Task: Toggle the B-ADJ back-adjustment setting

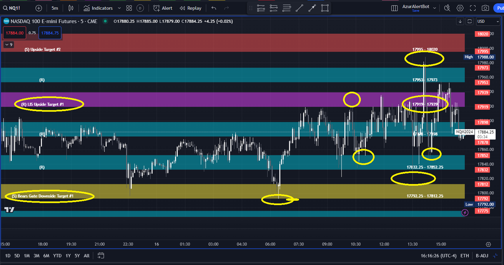Action: [x=481, y=255]
